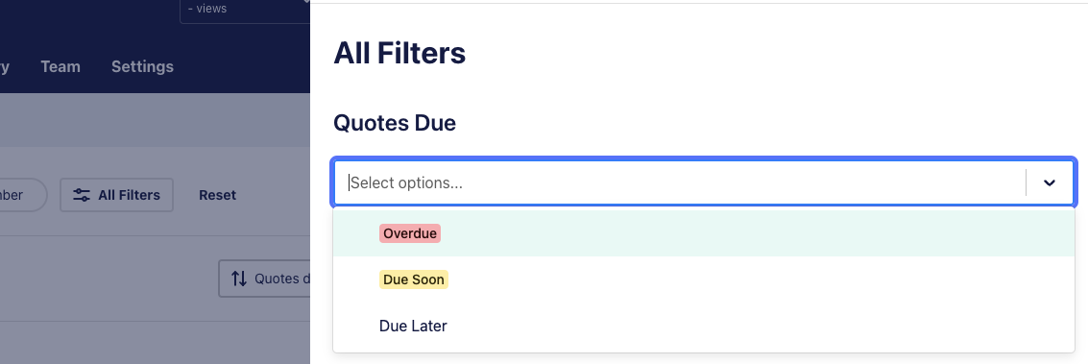Click the partially visible tab left of Team
Image resolution: width=1088 pixels, height=364 pixels.
[x=4, y=66]
